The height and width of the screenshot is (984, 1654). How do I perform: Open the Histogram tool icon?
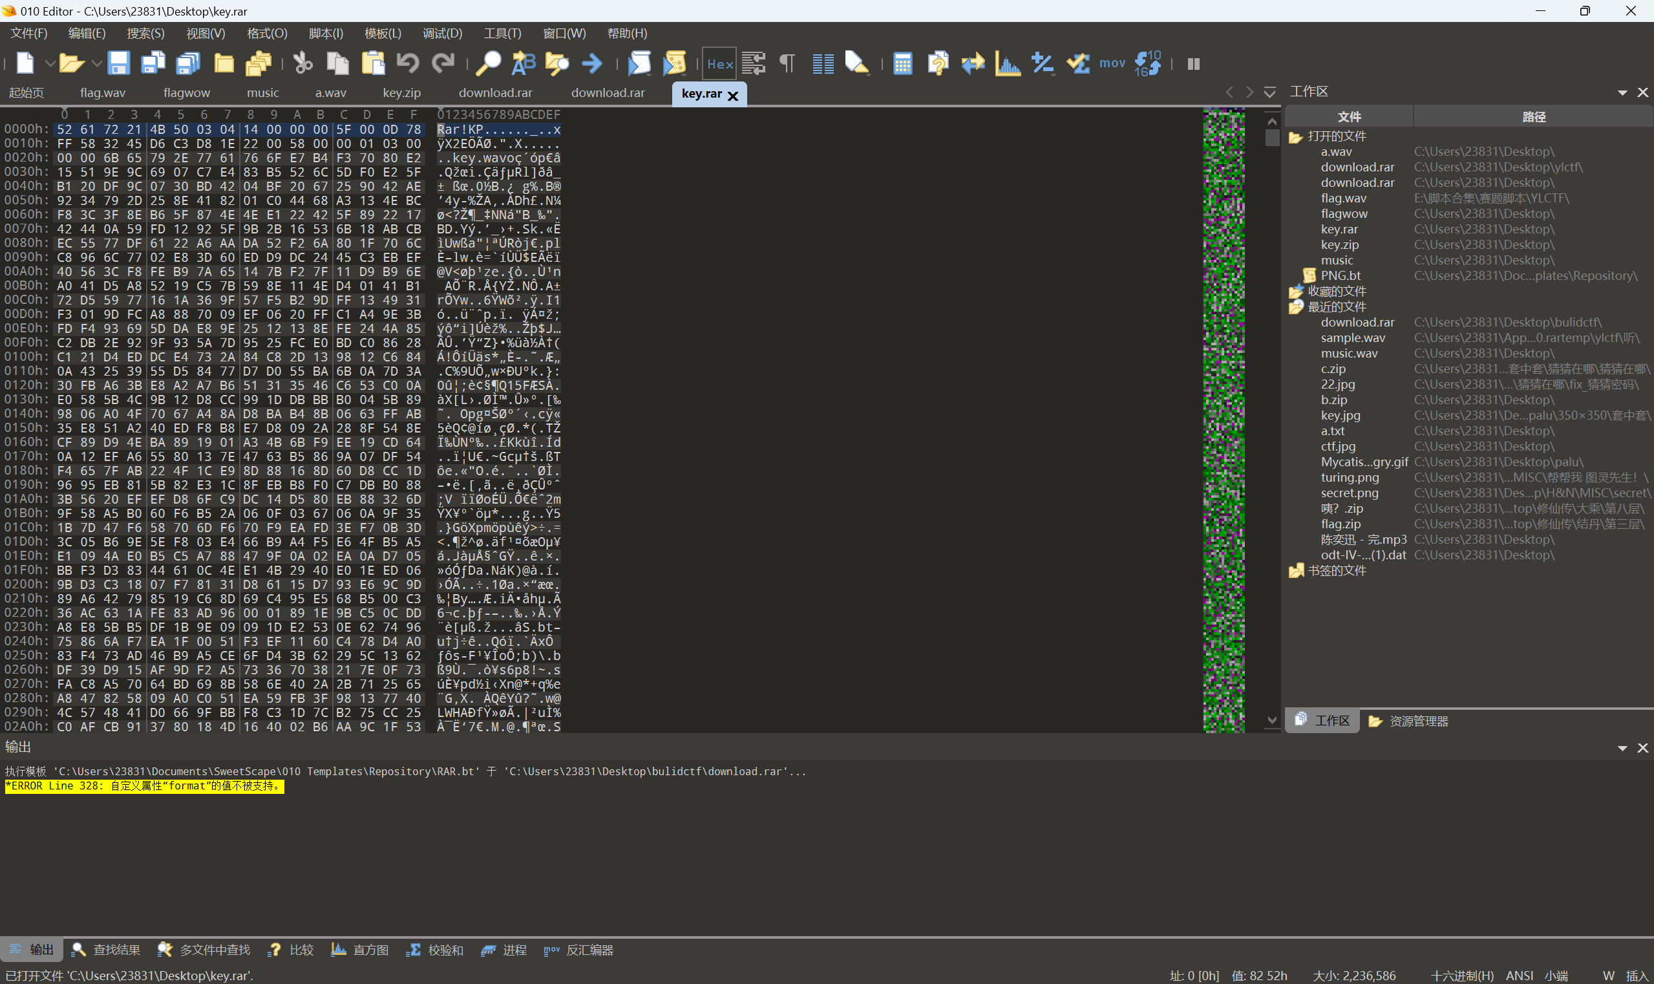1008,63
